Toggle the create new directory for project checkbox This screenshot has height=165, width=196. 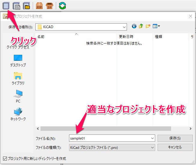pos(4,158)
